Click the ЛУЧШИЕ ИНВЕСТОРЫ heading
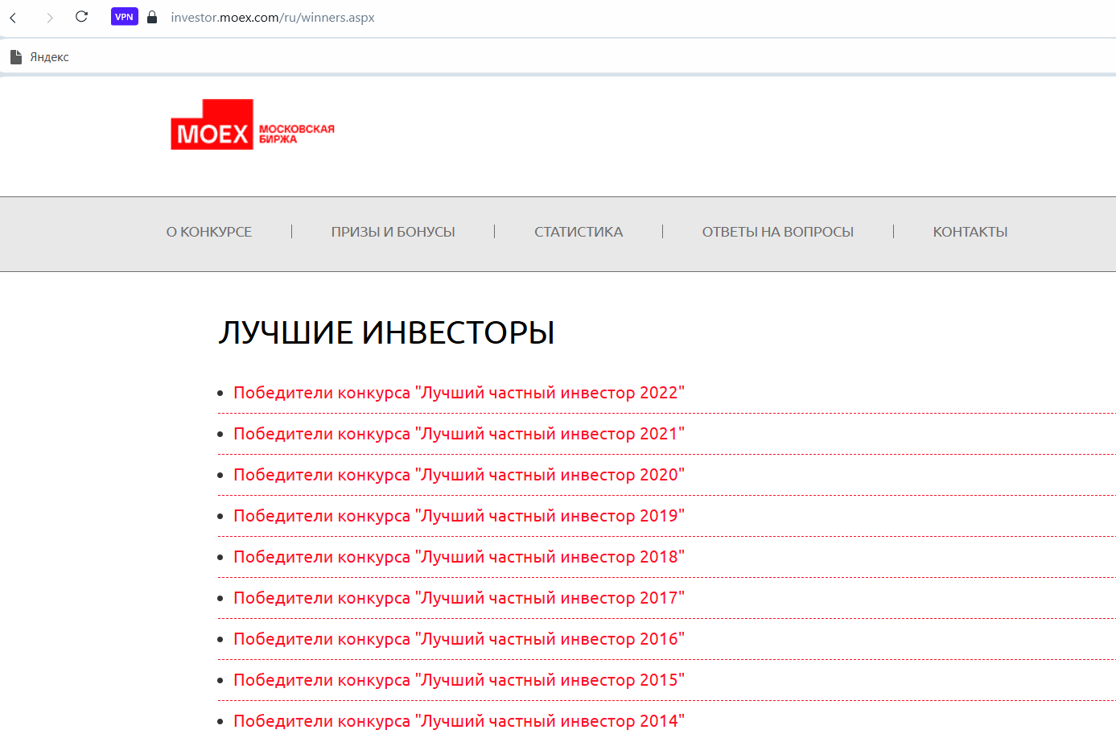 (x=386, y=332)
